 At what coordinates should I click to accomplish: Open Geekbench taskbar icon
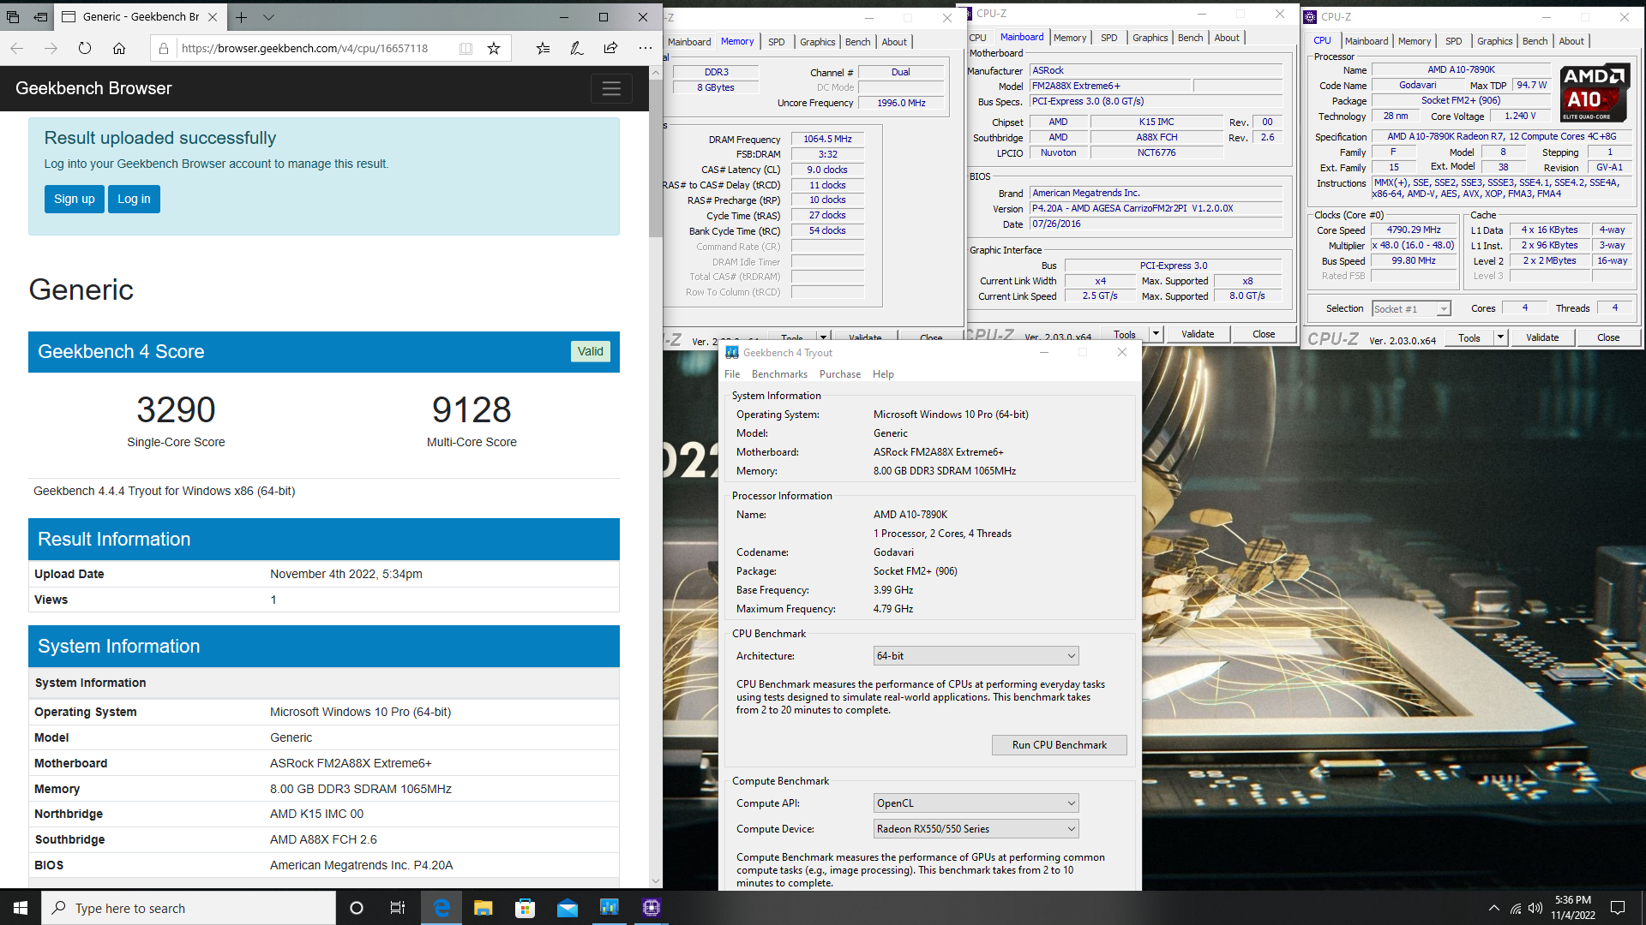click(609, 908)
